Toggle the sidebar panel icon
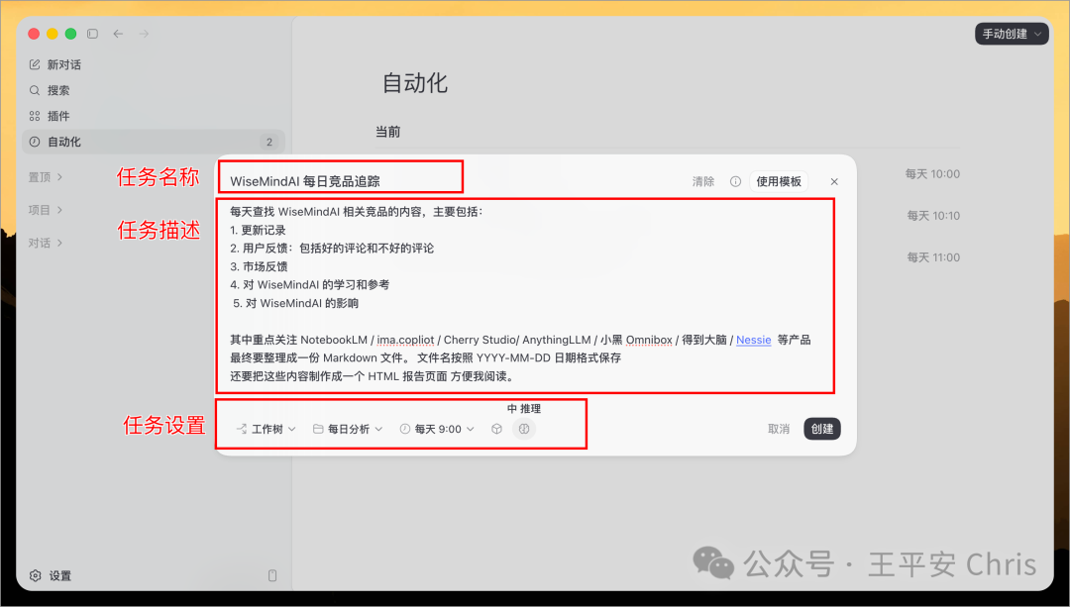 tap(93, 34)
